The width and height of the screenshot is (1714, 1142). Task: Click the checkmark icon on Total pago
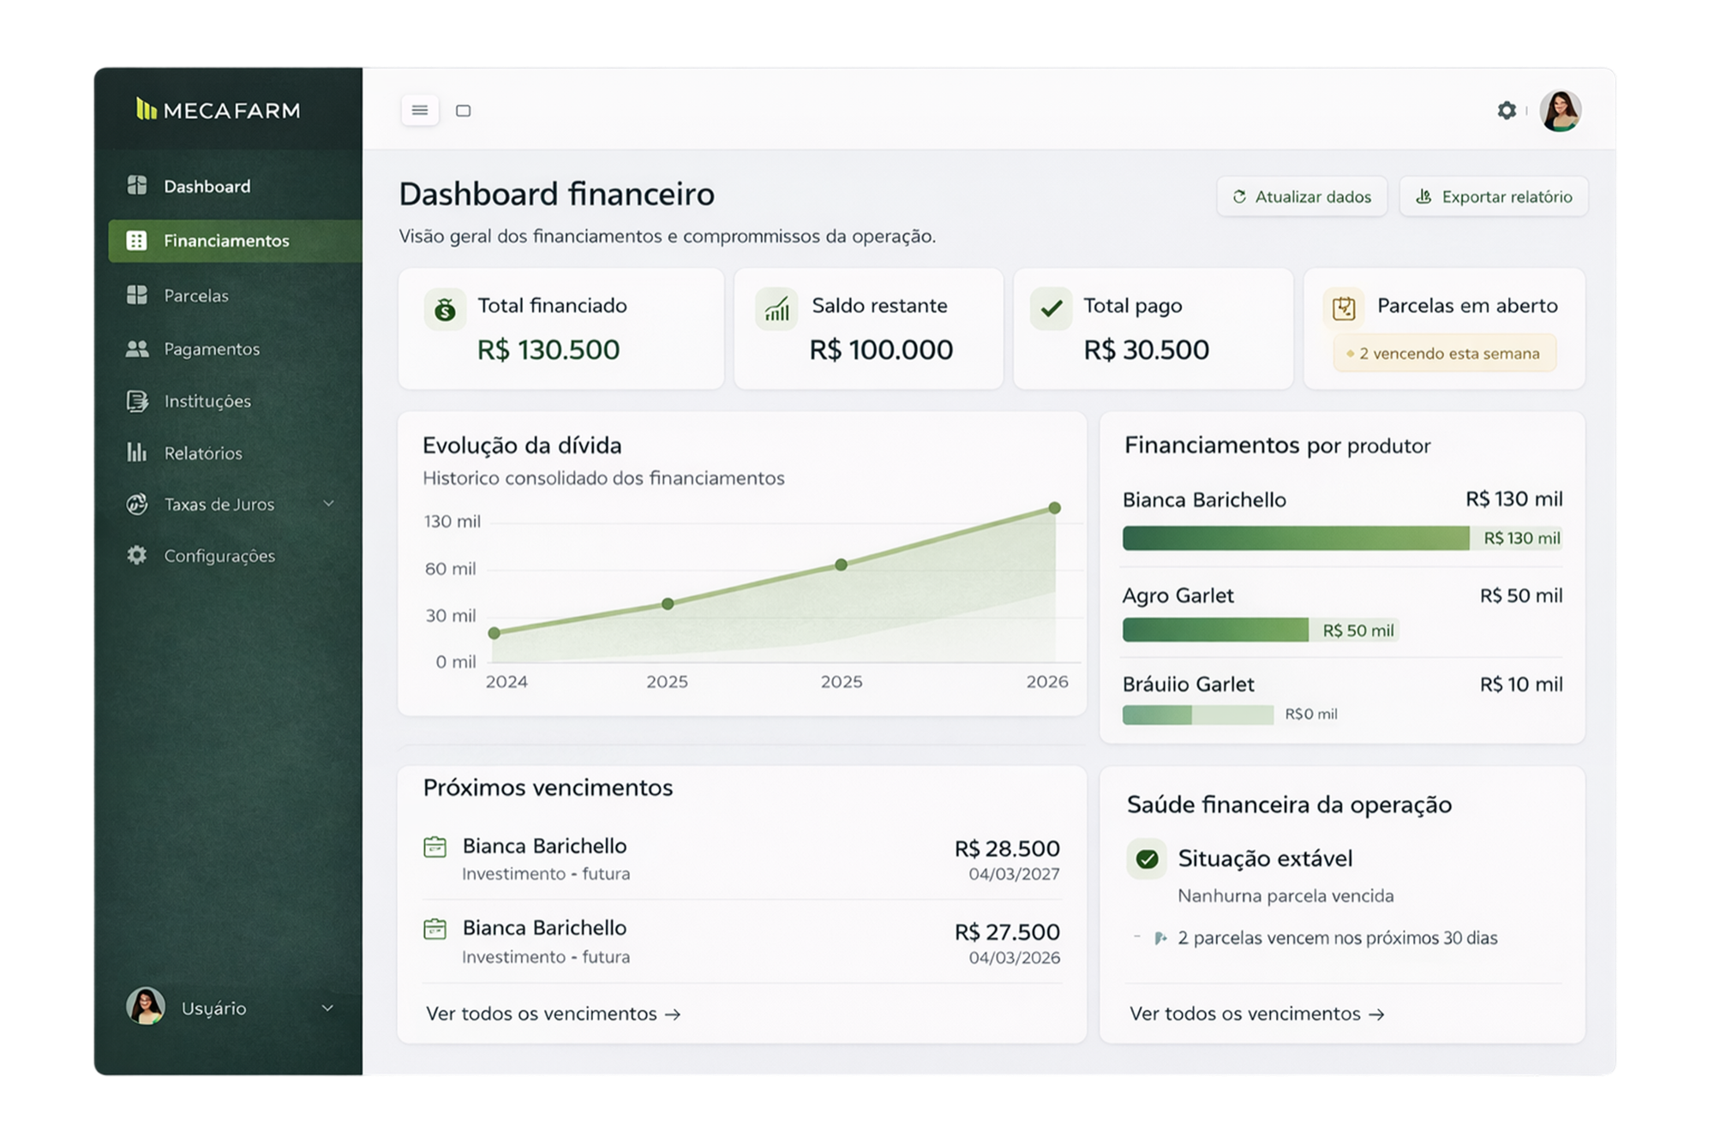click(x=1052, y=309)
